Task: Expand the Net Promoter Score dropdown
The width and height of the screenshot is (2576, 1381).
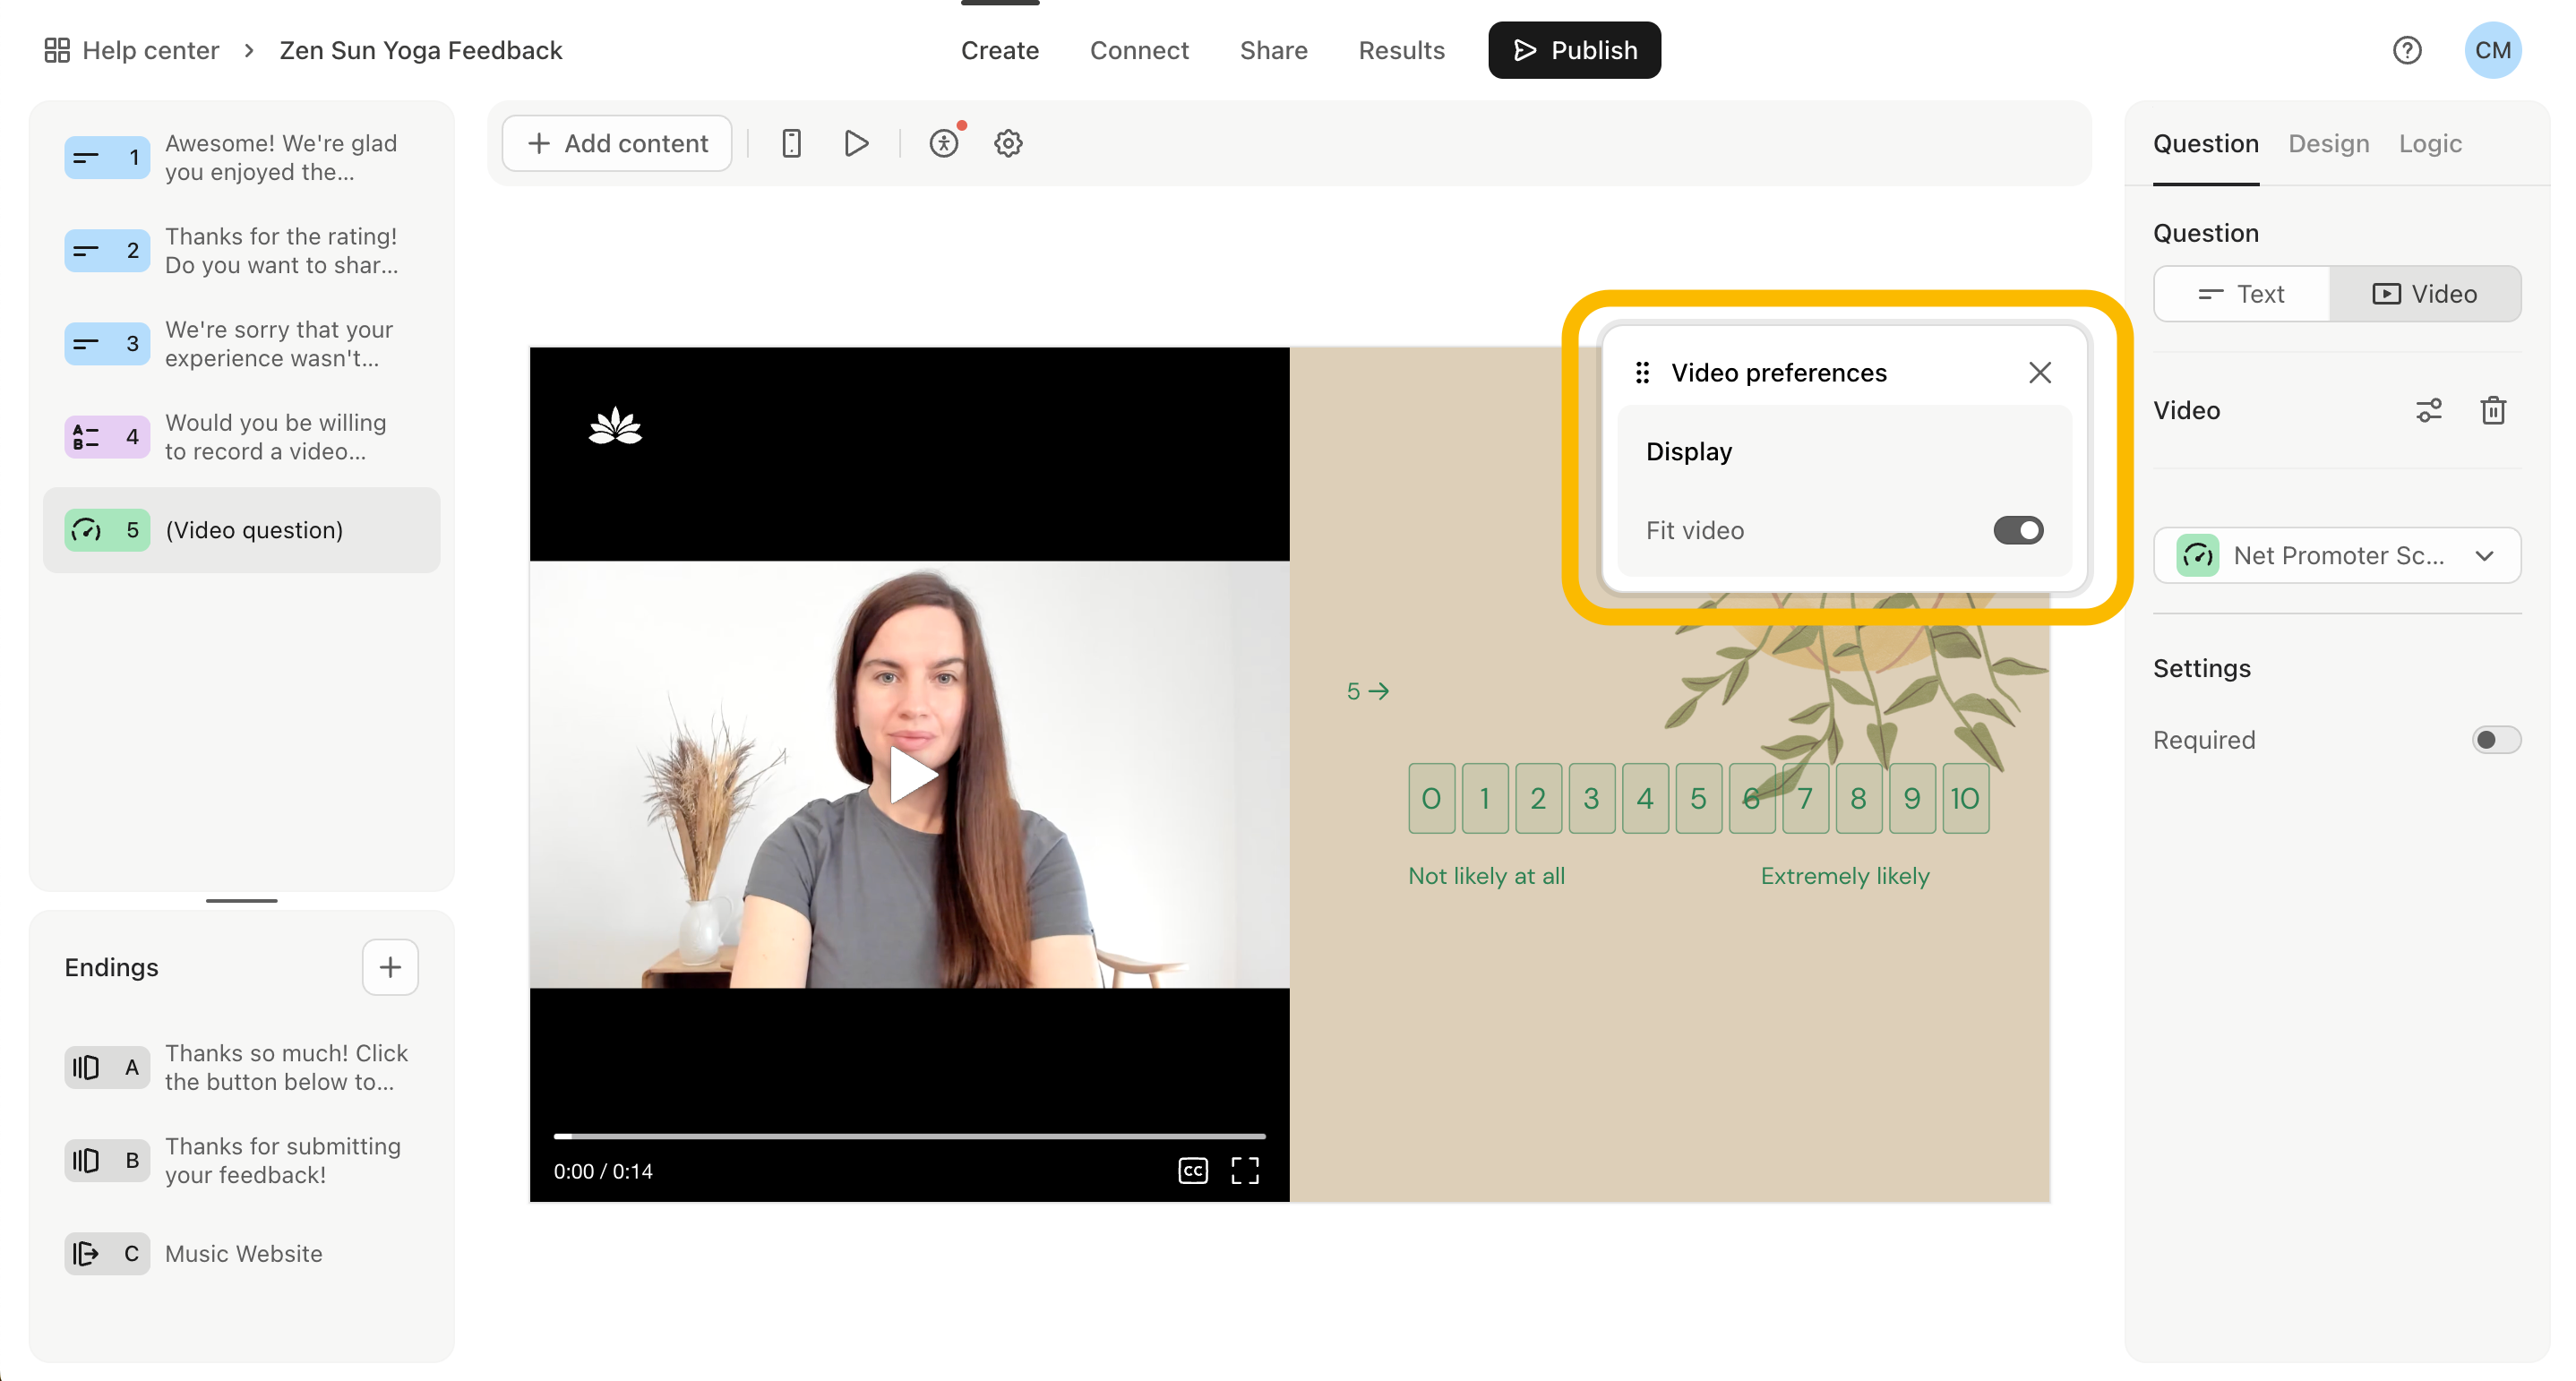Action: pos(2337,555)
